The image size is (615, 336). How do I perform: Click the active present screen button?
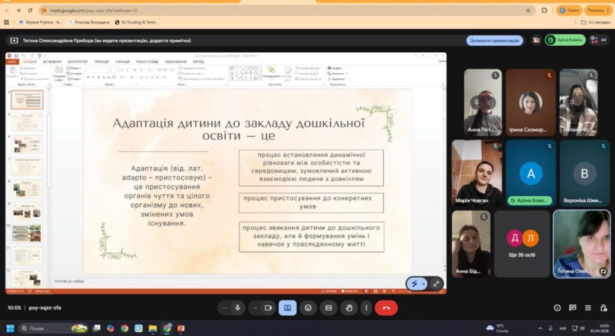(287, 308)
